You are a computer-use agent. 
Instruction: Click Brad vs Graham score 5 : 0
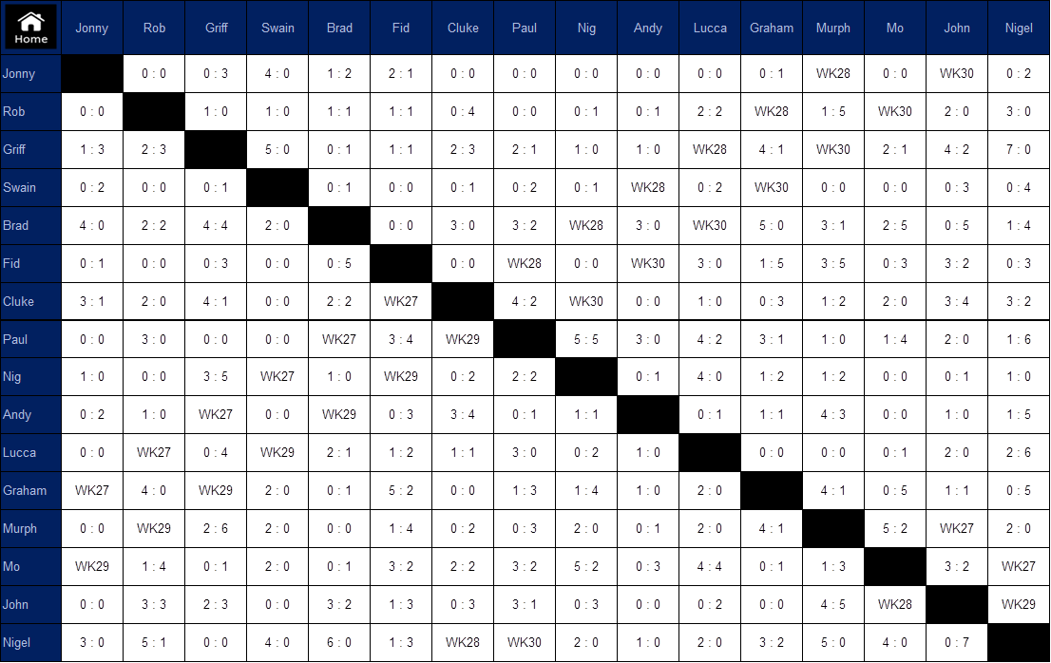(772, 225)
